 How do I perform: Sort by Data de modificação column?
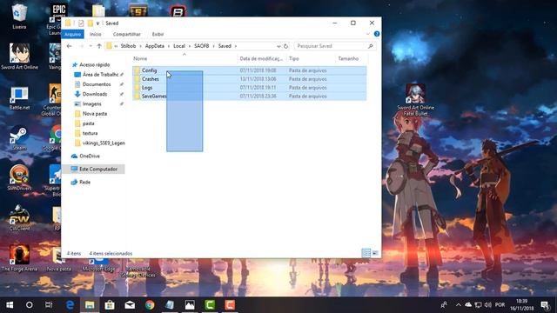pyautogui.click(x=261, y=58)
